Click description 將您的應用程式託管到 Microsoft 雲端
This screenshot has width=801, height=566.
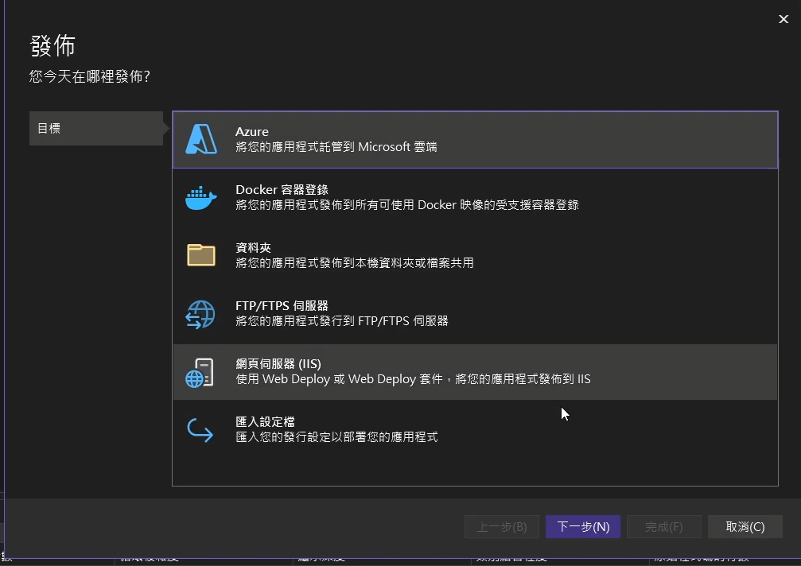(336, 147)
